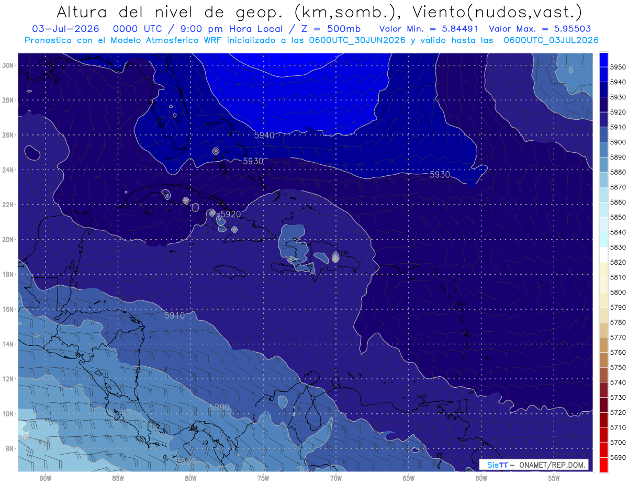The width and height of the screenshot is (628, 485).
Task: Click the '75W' longitude axis label
Action: click(x=263, y=478)
